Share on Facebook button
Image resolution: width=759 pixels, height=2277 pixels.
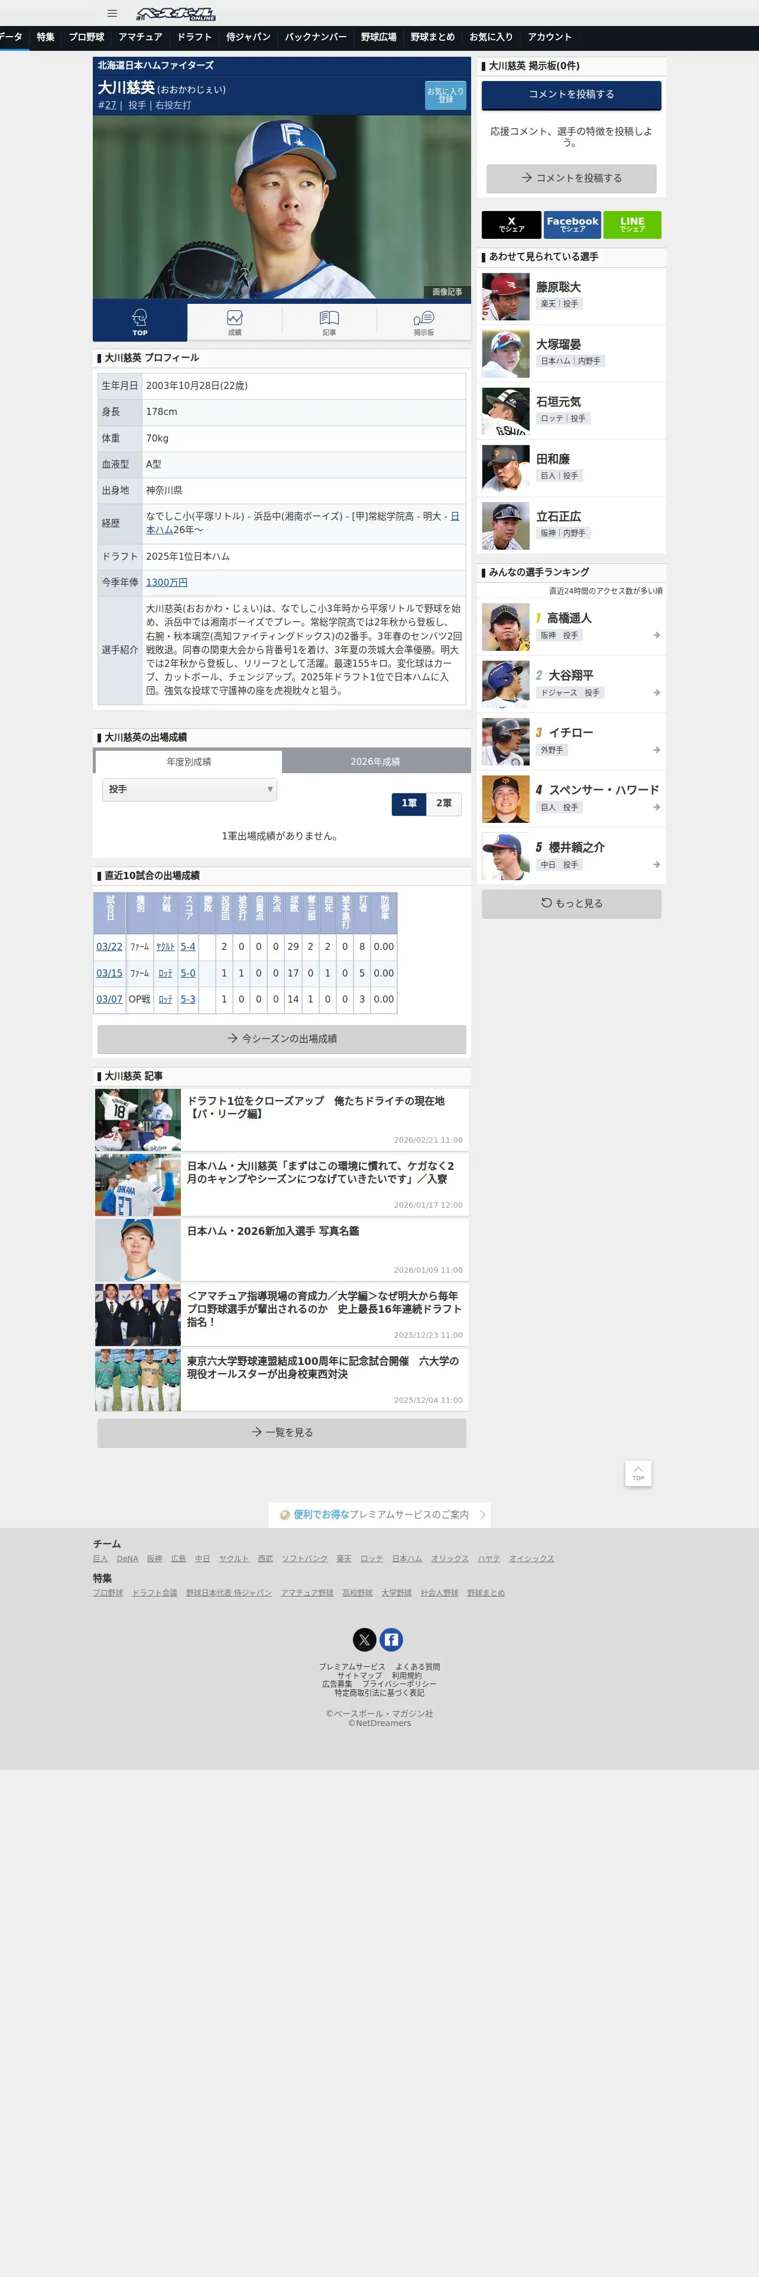click(572, 225)
